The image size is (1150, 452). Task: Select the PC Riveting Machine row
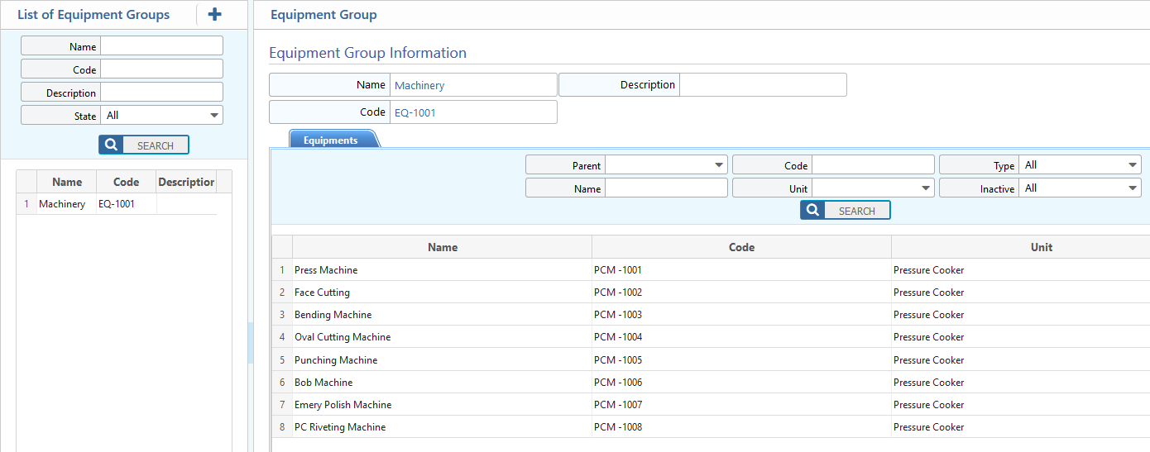pos(712,427)
